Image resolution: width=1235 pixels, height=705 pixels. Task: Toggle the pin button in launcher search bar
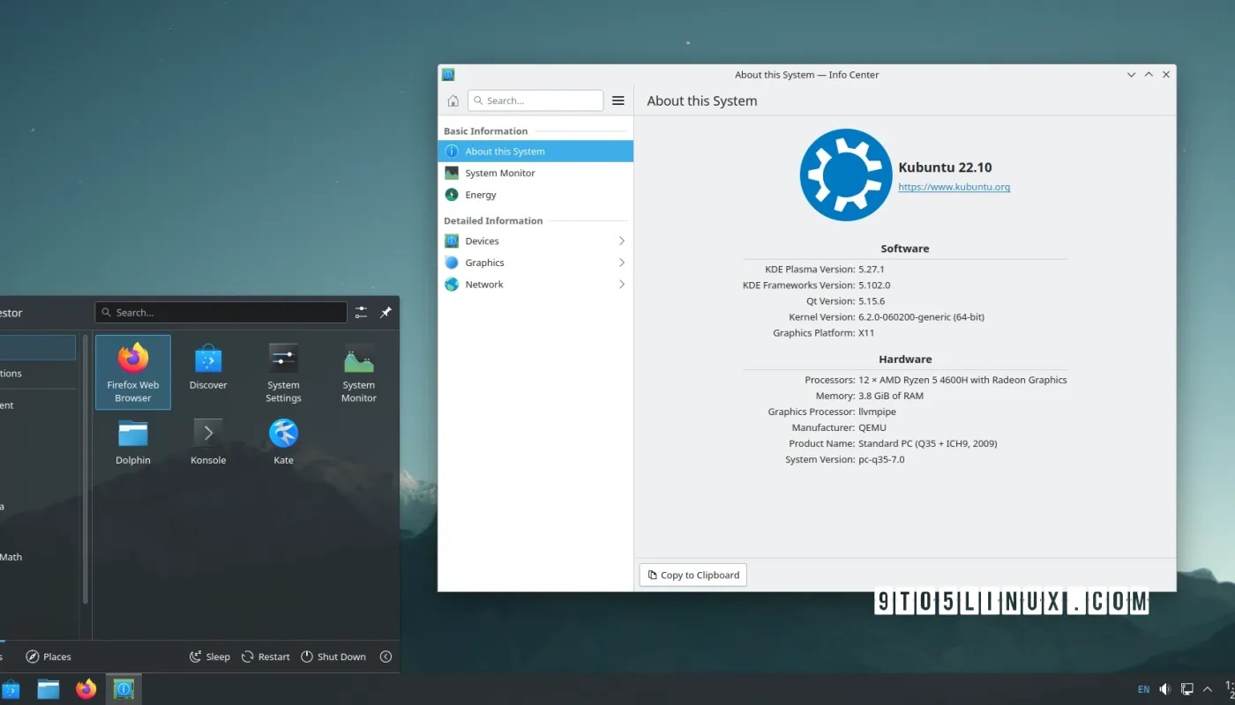click(385, 312)
